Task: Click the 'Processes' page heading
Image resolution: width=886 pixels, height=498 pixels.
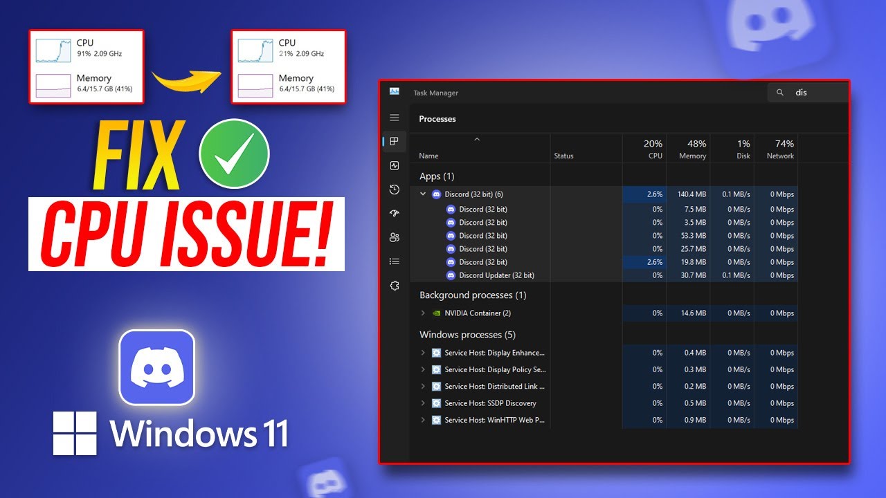Action: pos(437,119)
